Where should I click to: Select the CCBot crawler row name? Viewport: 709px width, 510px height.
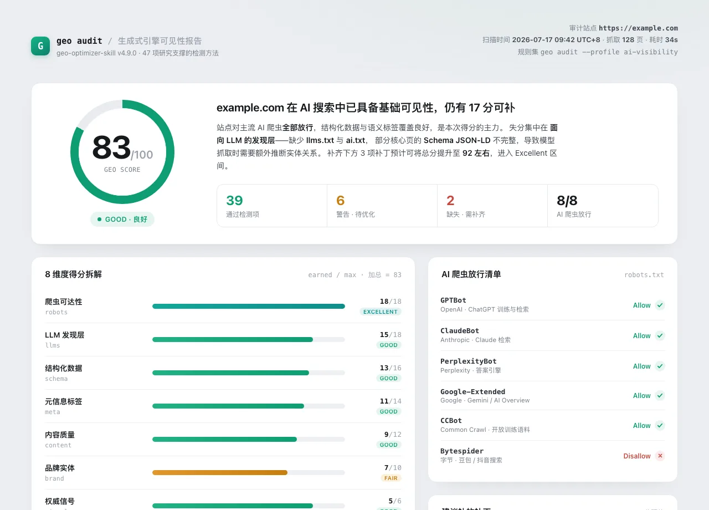(451, 420)
